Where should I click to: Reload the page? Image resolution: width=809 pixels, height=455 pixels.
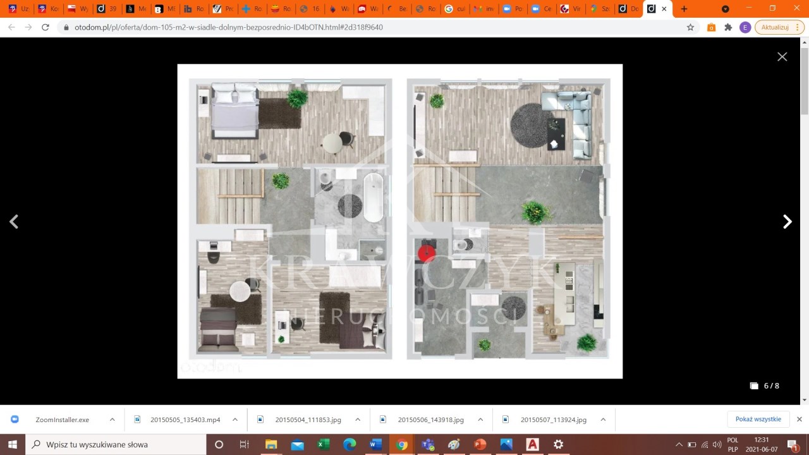[x=45, y=27]
